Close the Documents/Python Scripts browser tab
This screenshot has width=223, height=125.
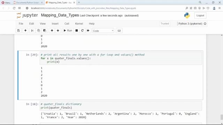click(x=42, y=2)
